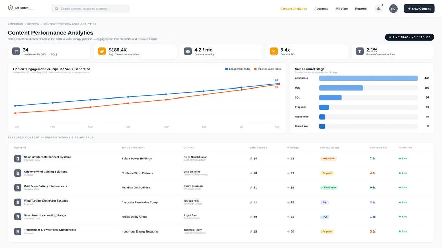442x248 pixels.
Task: Click contact name Priya Nandakumar
Action: point(195,157)
